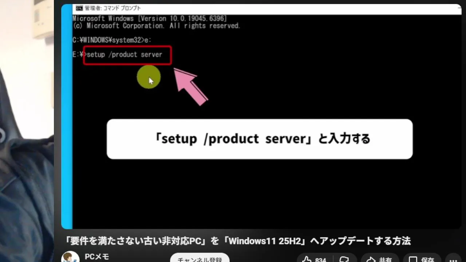Dislike the video with thumbs-down icon

[x=344, y=258]
